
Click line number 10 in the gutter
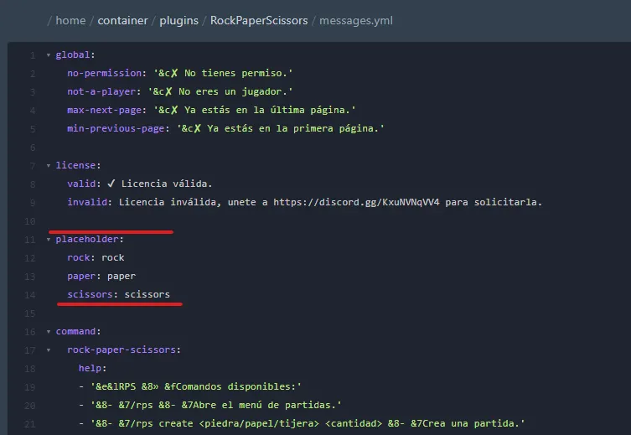point(32,220)
